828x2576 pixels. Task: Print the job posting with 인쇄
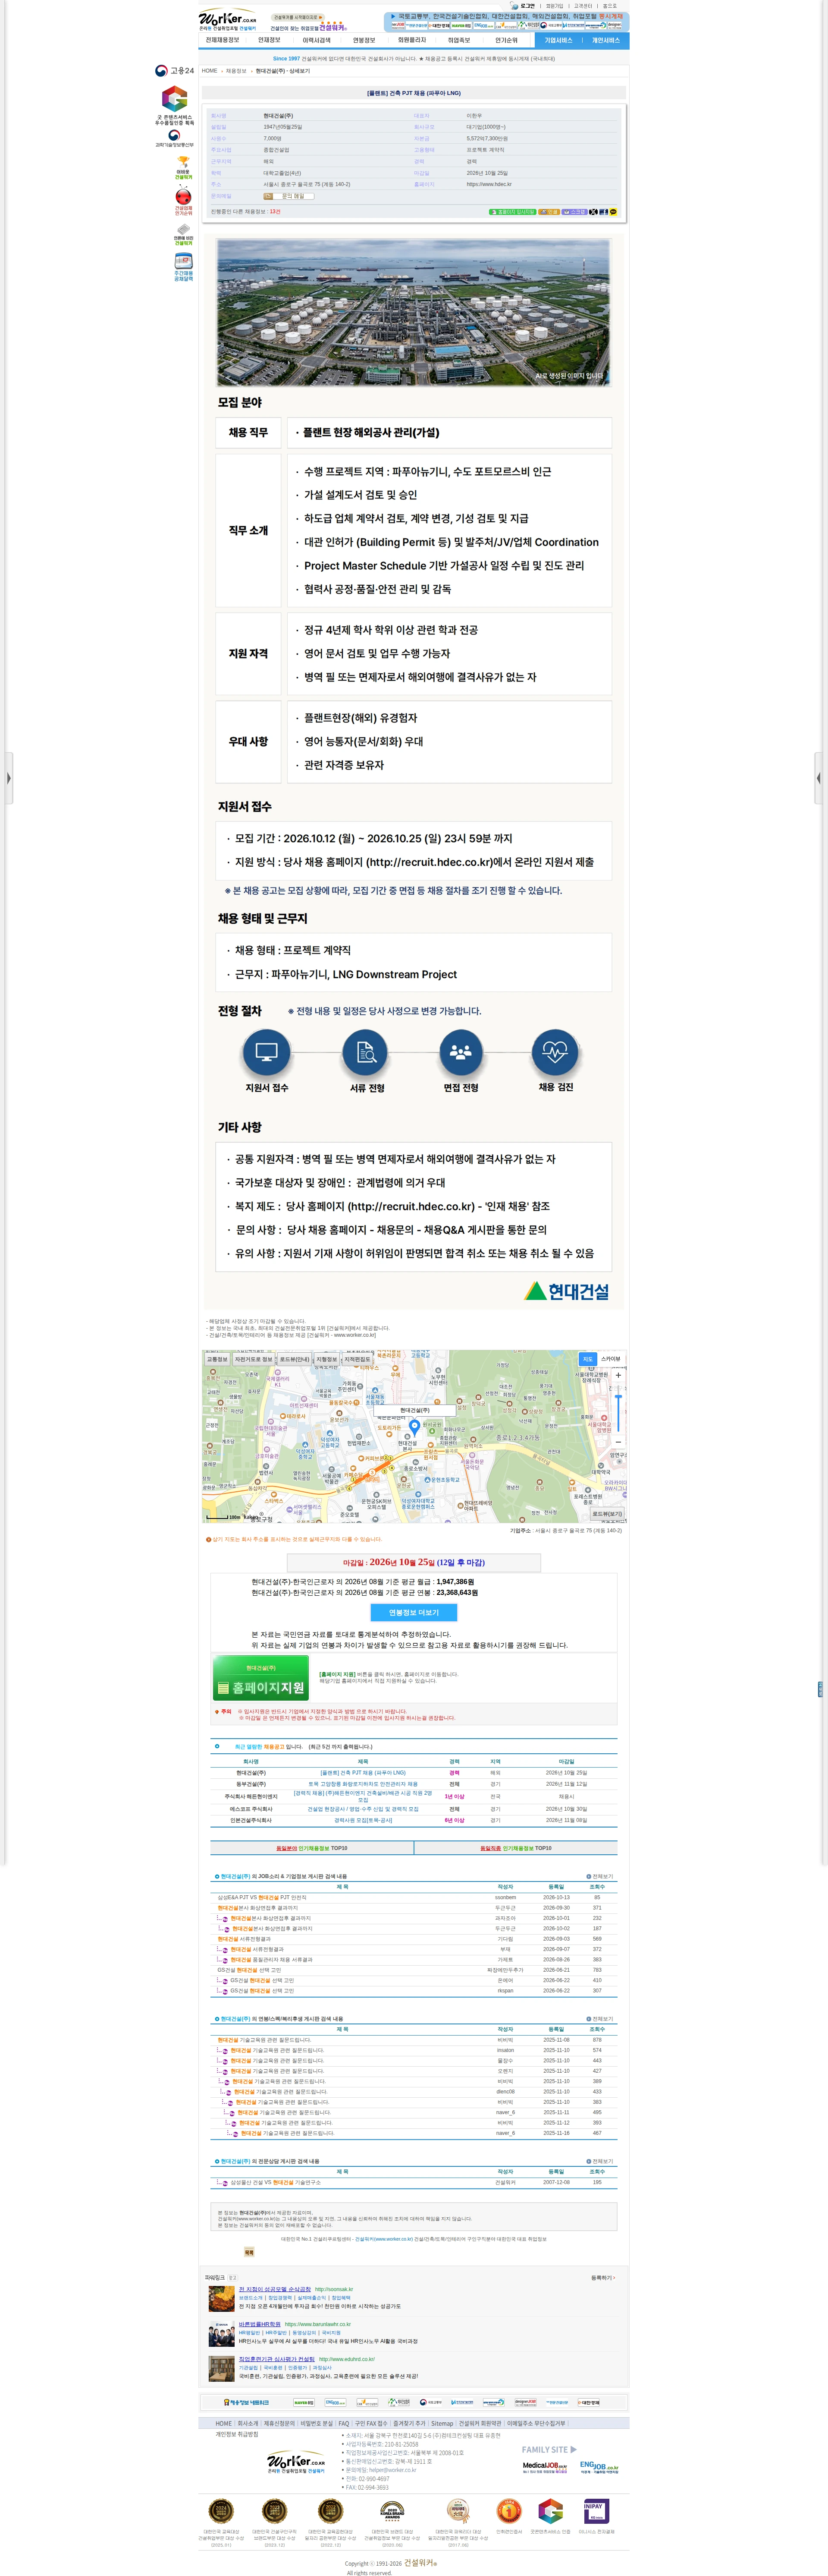coord(549,212)
